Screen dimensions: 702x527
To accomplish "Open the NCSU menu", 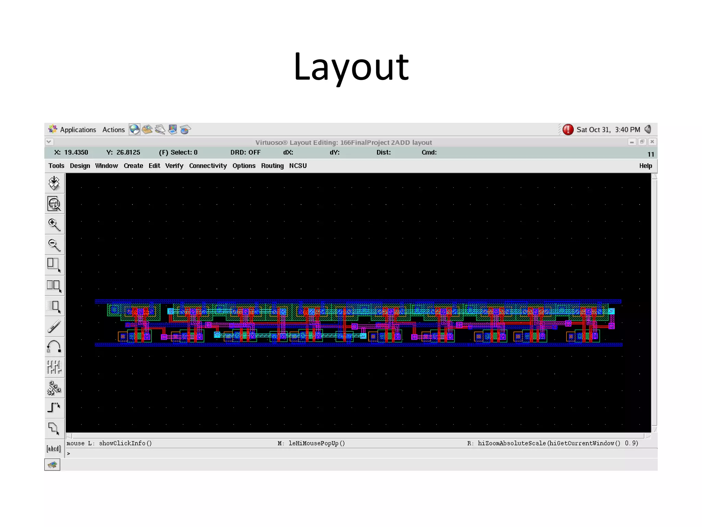I will [x=298, y=166].
